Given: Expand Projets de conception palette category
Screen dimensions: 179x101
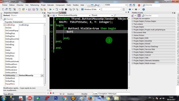Looking at the screenshot, I should click(x=132, y=19).
